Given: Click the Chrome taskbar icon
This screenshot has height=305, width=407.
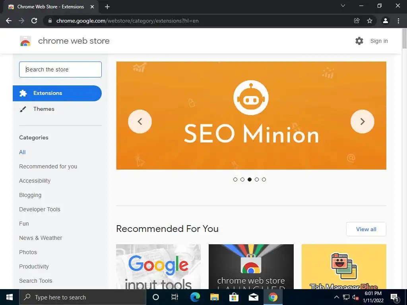Looking at the screenshot, I should click(x=273, y=297).
